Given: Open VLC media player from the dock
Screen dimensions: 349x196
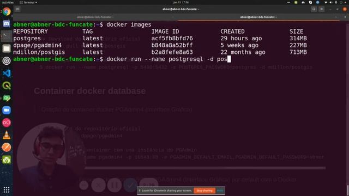Looking at the screenshot, I should [x=7, y=135].
